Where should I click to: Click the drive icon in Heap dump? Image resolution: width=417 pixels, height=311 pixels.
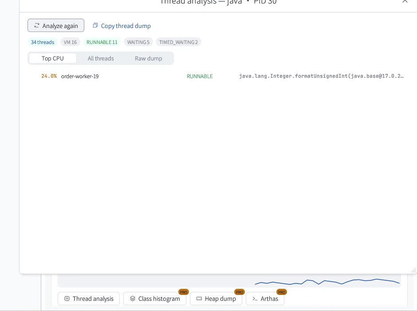pos(199,299)
